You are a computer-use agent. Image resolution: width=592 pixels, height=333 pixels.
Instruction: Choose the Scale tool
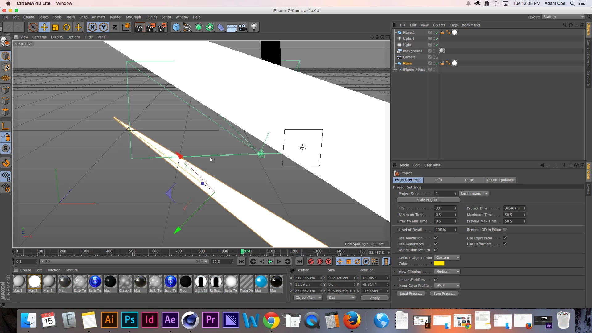coord(55,27)
